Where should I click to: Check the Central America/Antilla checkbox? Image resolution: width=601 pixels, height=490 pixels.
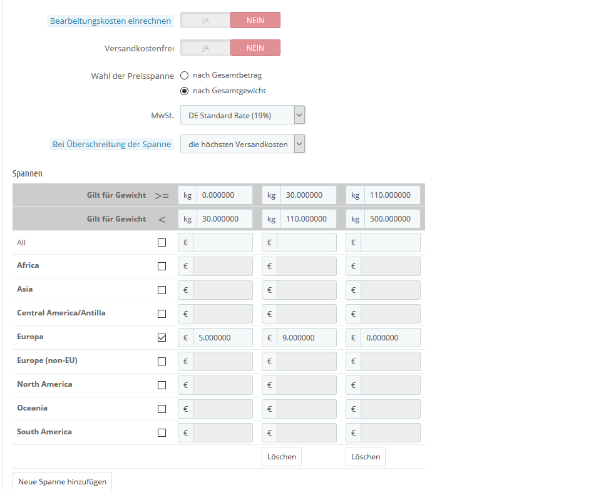coord(162,314)
